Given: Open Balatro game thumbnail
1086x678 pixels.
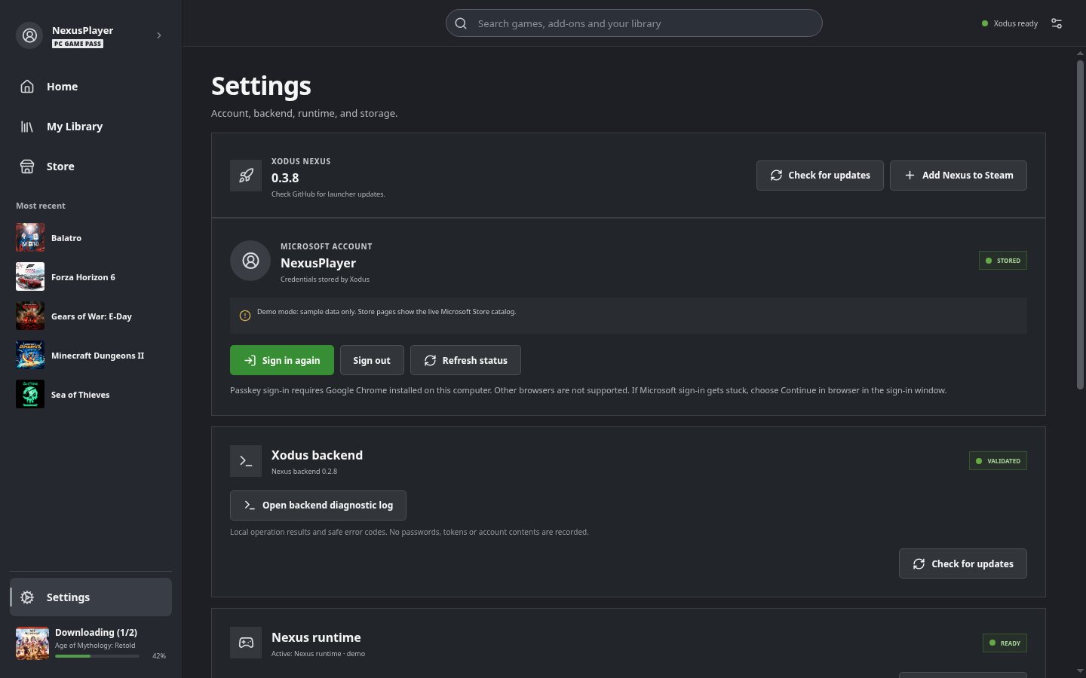Looking at the screenshot, I should (30, 238).
